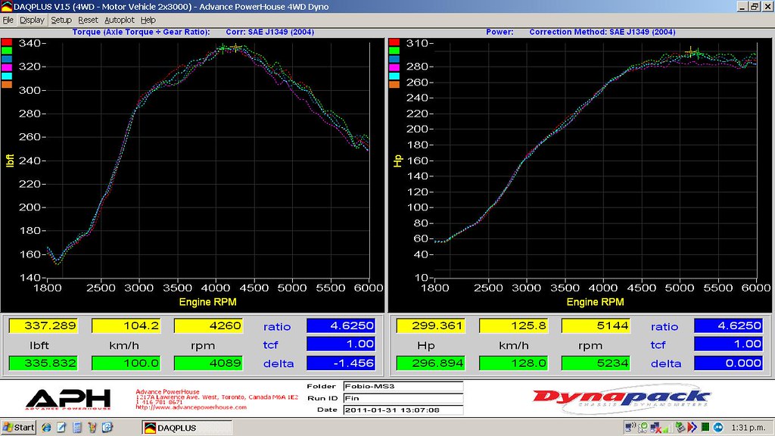Click the APH Advance PowerHouse logo
The height and width of the screenshot is (436, 775).
pos(67,398)
